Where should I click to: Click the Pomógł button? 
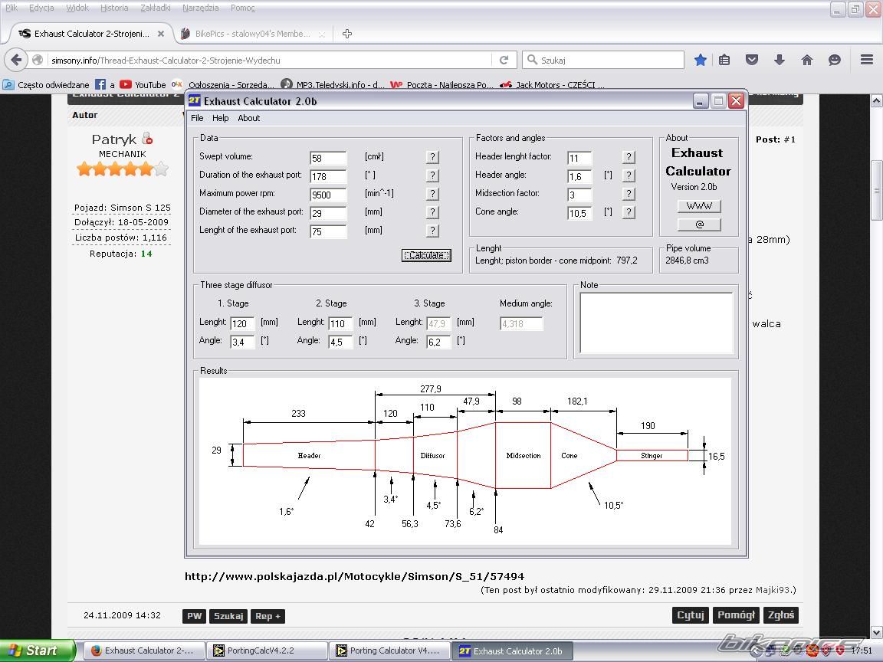coord(736,615)
